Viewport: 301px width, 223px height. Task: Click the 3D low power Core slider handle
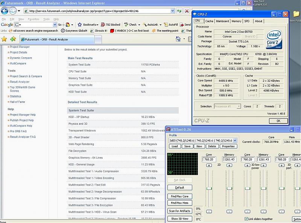pos(248,188)
